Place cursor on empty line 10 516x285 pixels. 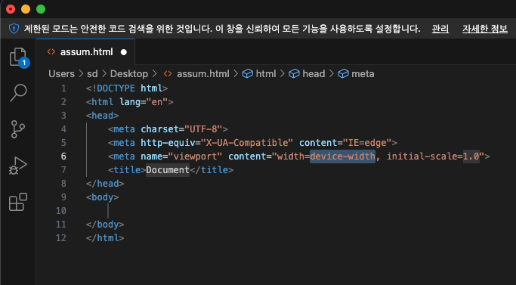108,211
